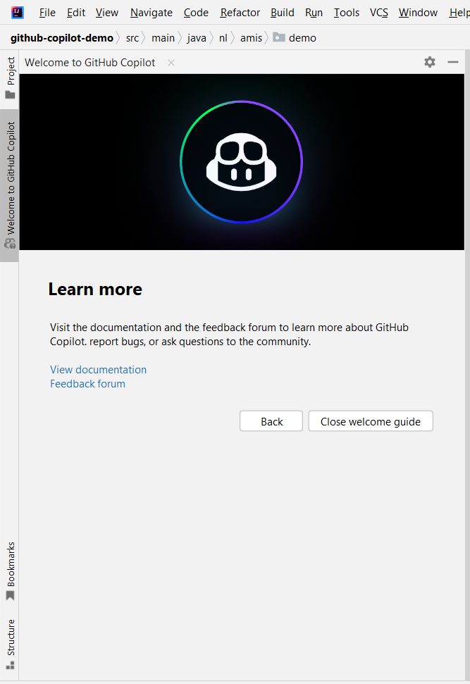Open the Feedback forum link
Image resolution: width=470 pixels, height=684 pixels.
tap(87, 384)
